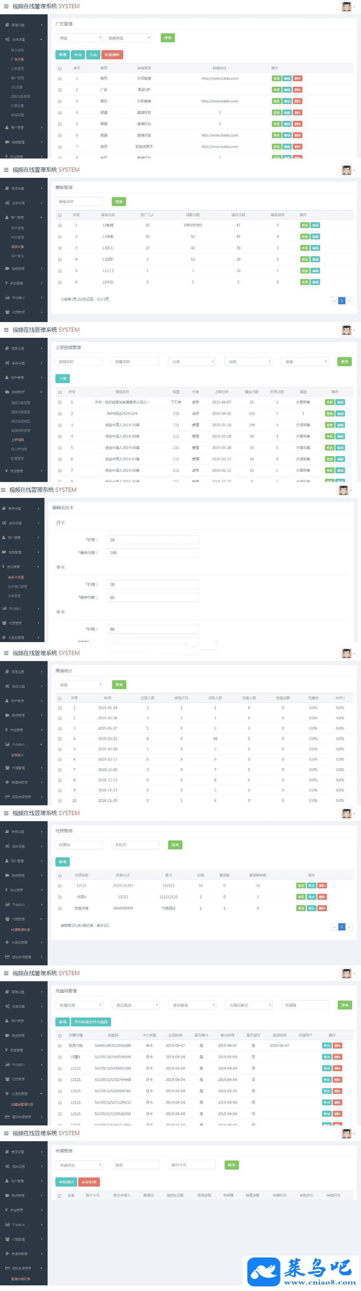Open user avatar in 等级管理 screen header

tap(347, 170)
